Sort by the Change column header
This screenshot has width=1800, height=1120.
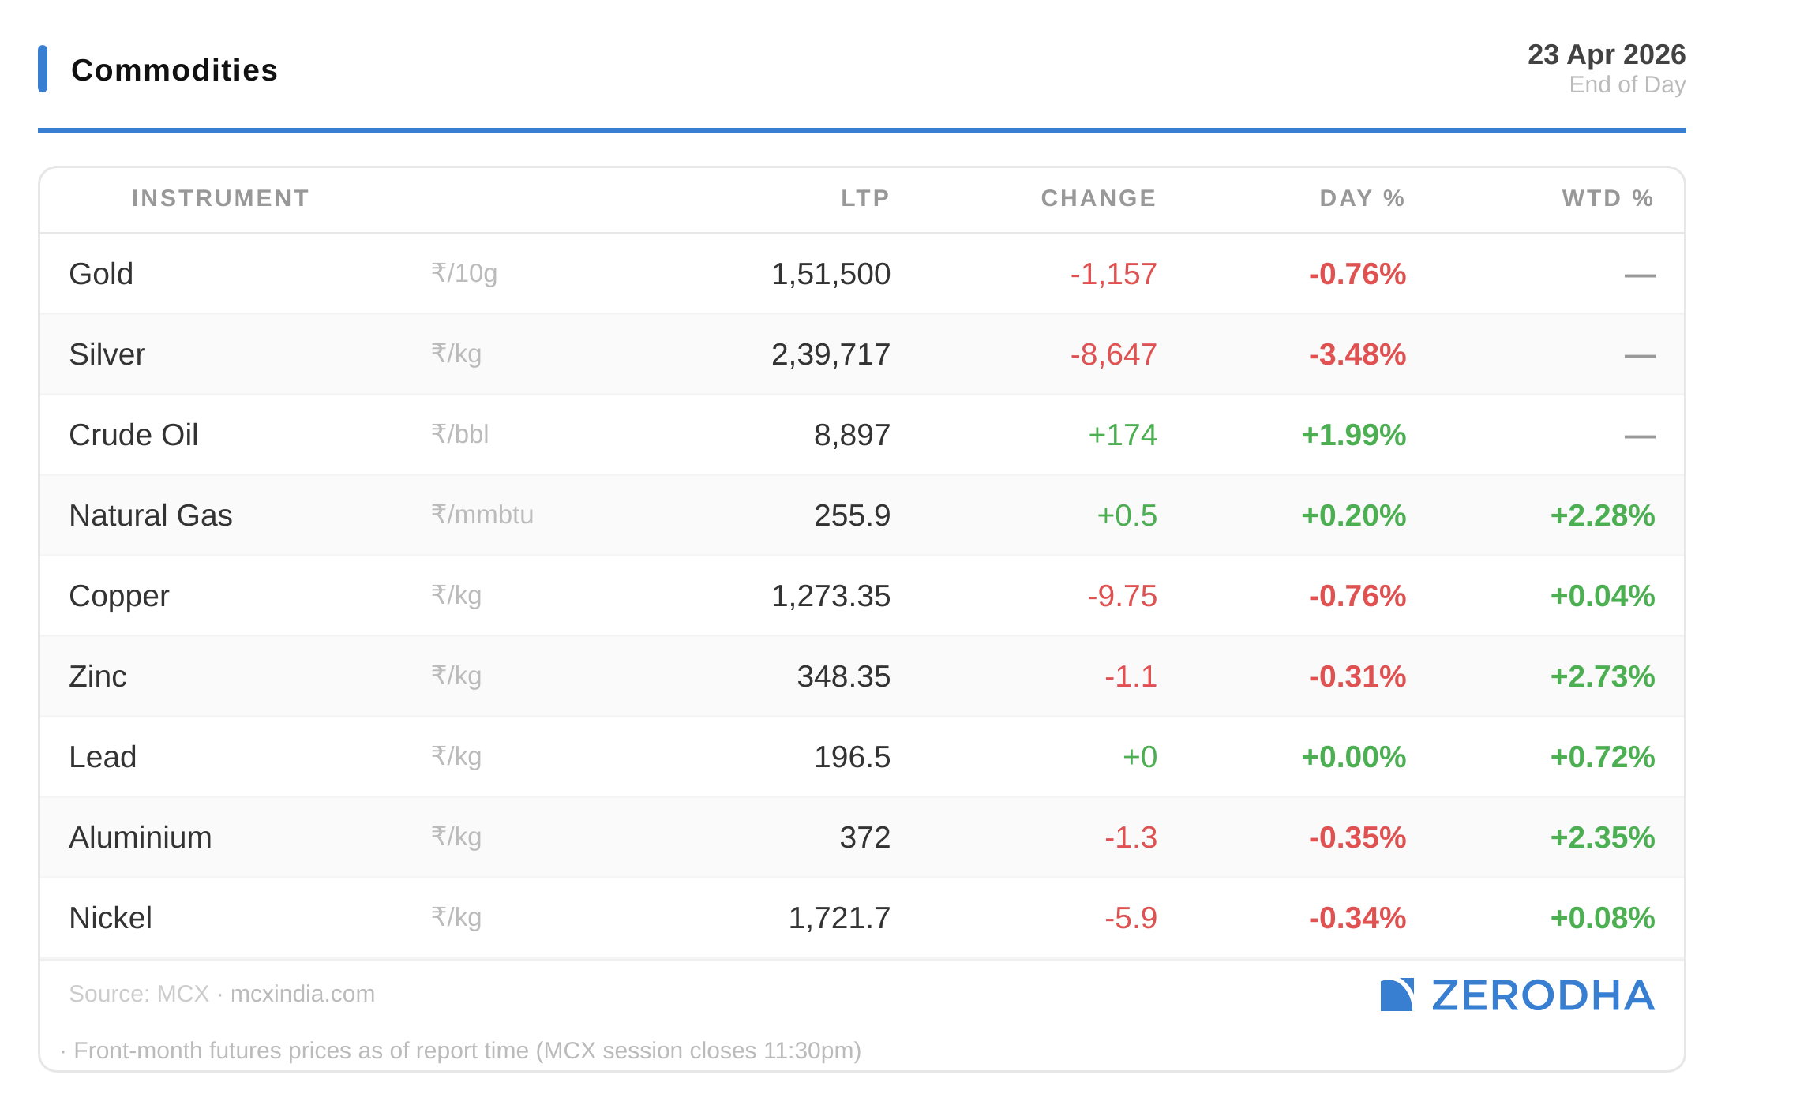(x=1098, y=198)
